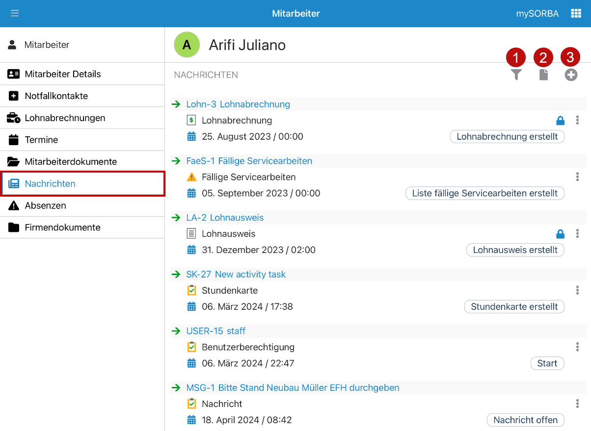Click the Start status button

pos(547,363)
